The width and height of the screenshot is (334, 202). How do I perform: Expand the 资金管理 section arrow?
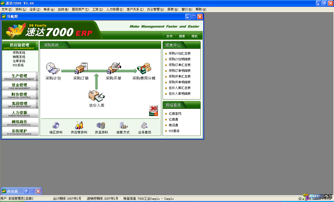(37, 86)
